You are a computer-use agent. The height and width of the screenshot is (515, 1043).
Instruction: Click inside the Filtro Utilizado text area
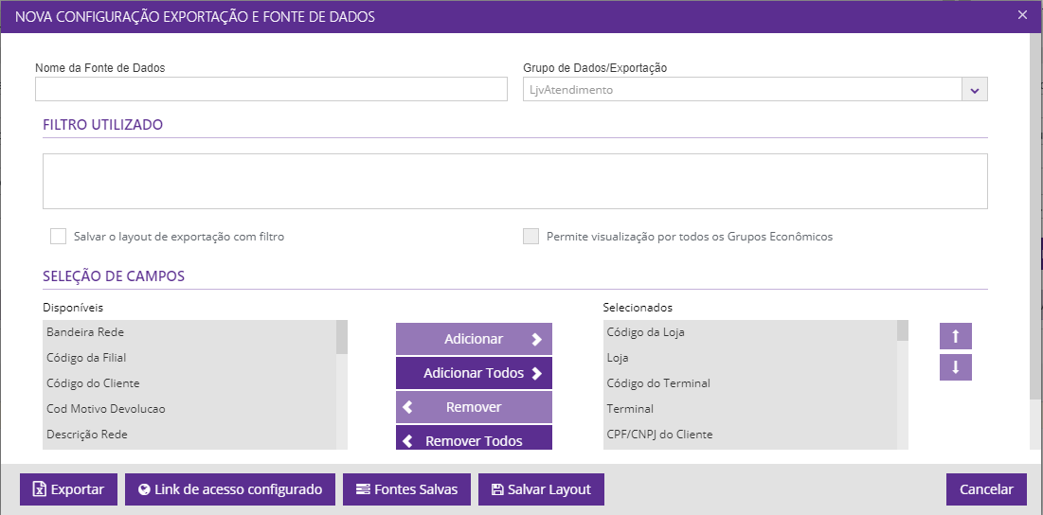pyautogui.click(x=514, y=181)
